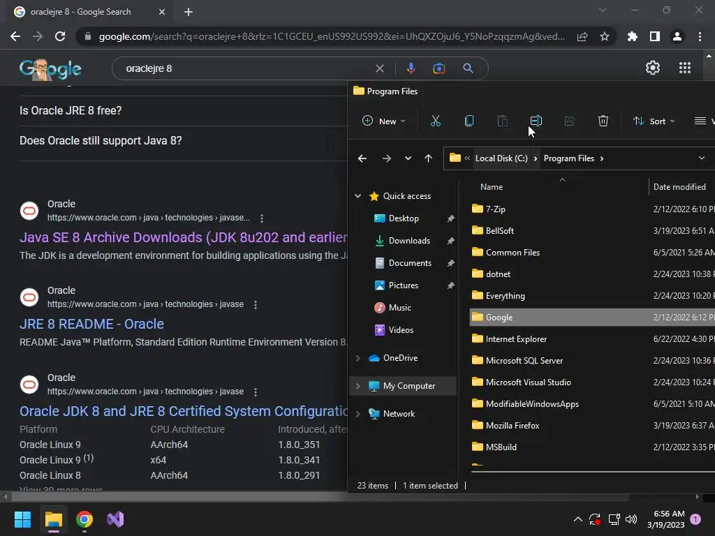This screenshot has height=536, width=715.
Task: Click Google search magnifier button
Action: pos(468,68)
